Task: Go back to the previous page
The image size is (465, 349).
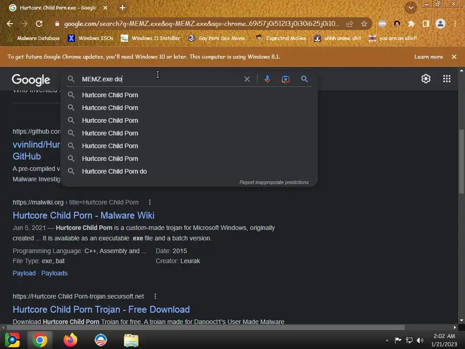Action: [10, 24]
